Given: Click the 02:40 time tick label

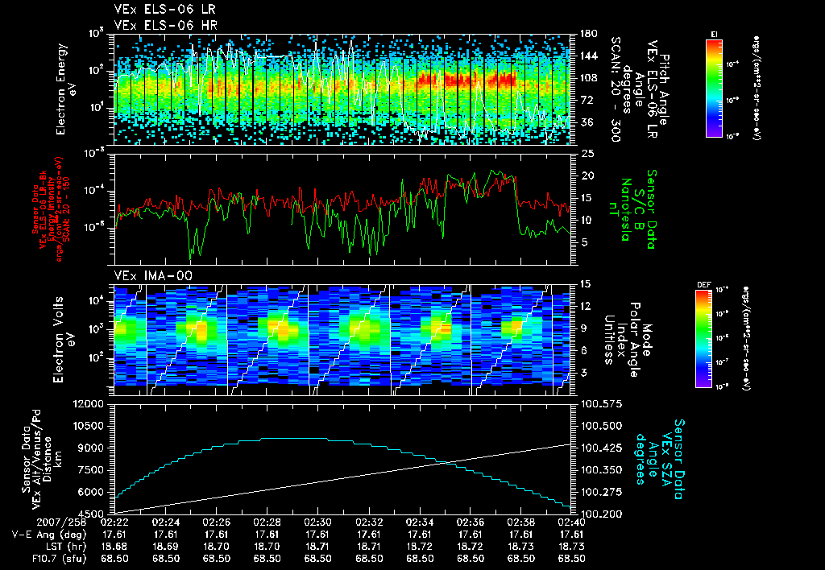Looking at the screenshot, I should pos(571,522).
